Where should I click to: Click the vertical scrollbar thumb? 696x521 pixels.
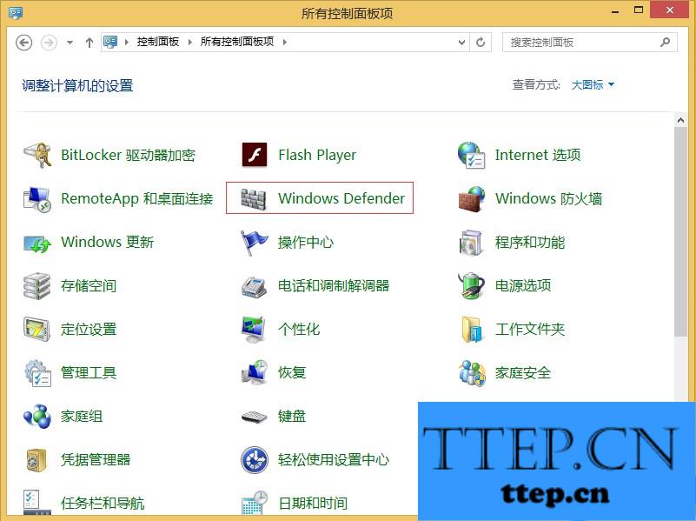point(680,231)
